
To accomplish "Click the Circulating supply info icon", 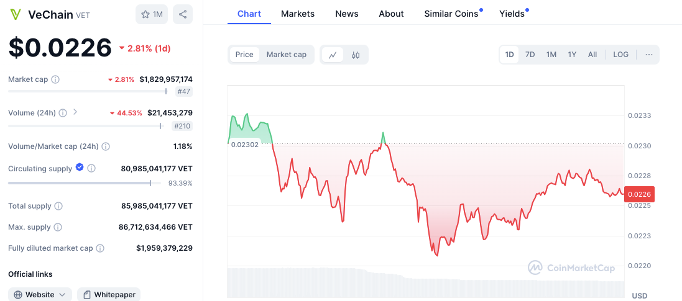I will (91, 168).
